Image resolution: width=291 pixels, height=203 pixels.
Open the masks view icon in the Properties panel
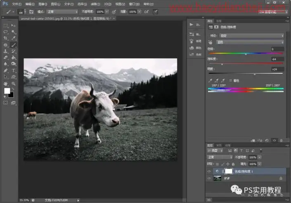[x=216, y=27]
